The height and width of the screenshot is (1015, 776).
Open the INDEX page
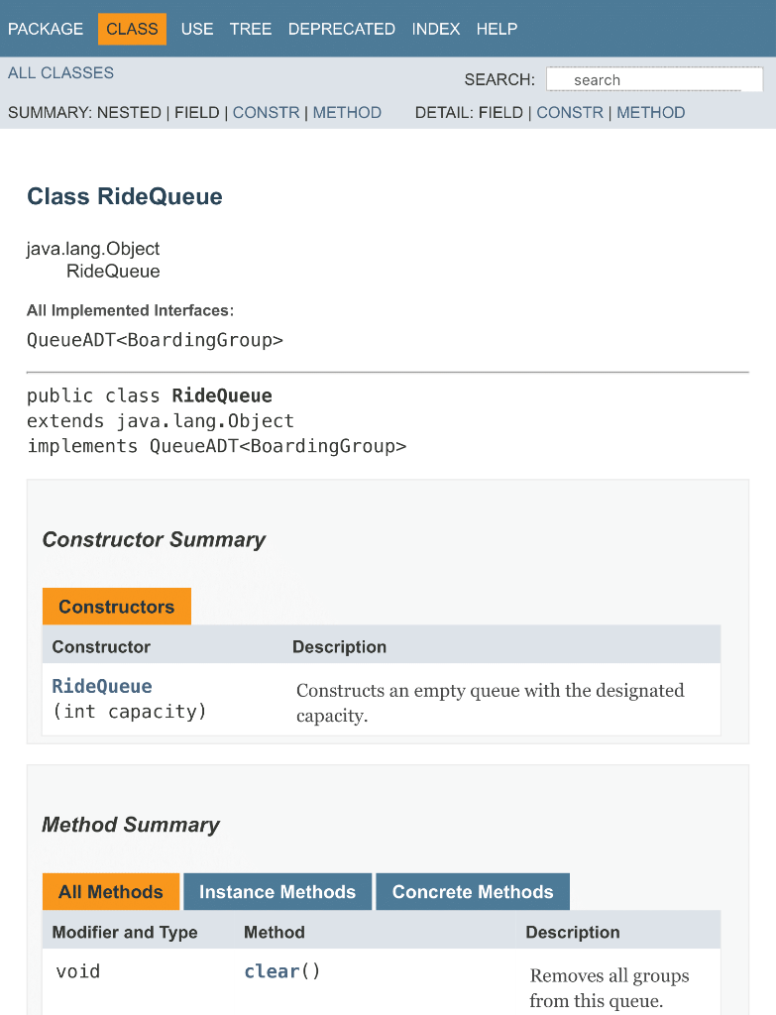pos(436,29)
